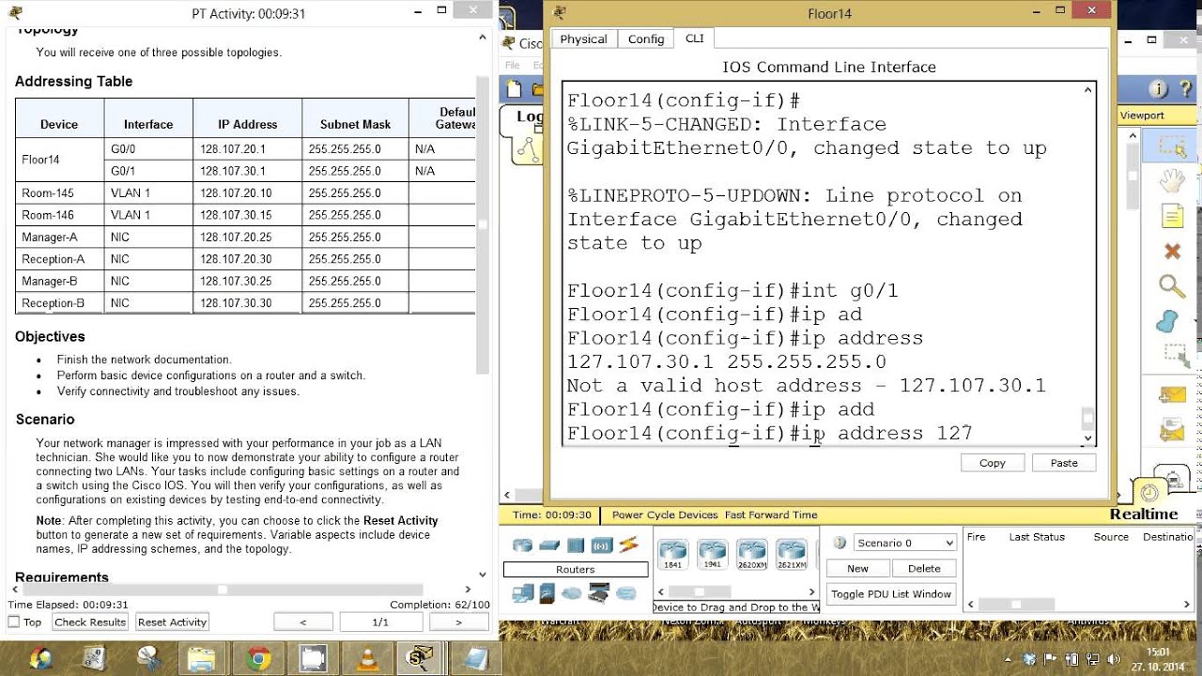This screenshot has height=676, width=1202.
Task: Go to previous instruction page
Action: coord(302,622)
